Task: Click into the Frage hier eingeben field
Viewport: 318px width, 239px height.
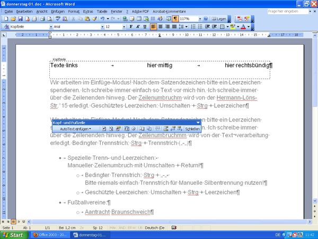Action: (288, 11)
